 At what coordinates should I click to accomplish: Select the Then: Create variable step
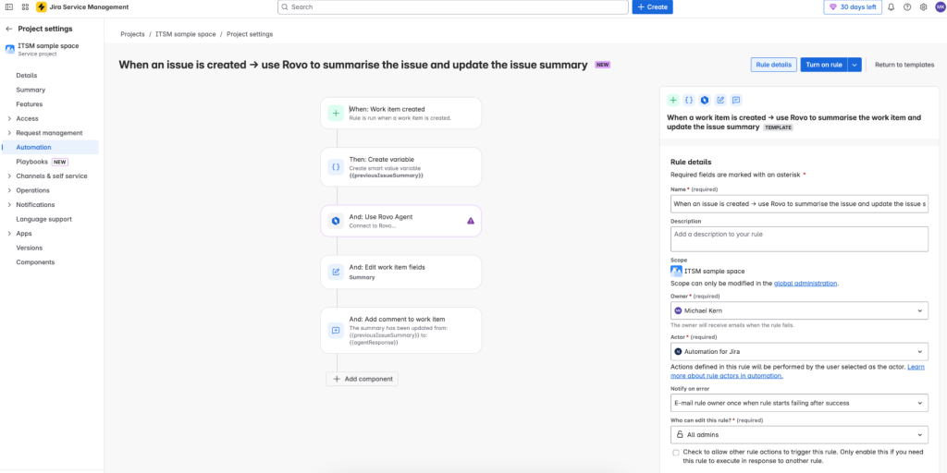(401, 167)
